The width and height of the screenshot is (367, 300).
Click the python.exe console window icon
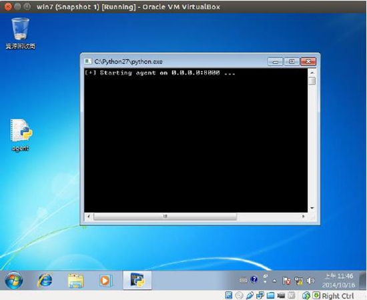click(x=88, y=61)
